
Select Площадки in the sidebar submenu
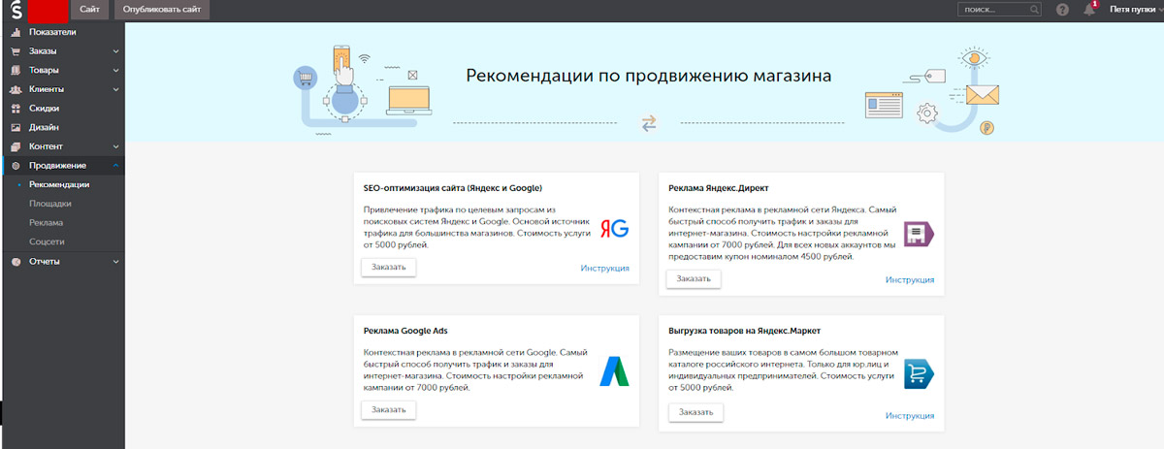coord(50,204)
